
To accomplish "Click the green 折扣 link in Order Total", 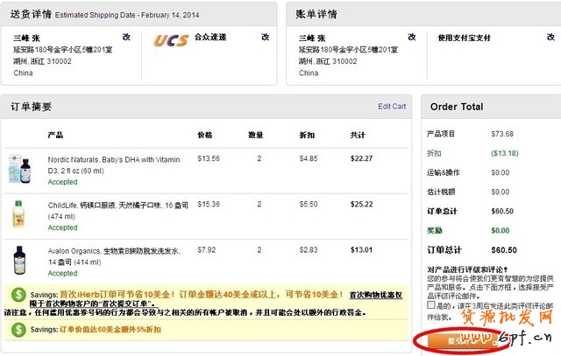I will pyautogui.click(x=434, y=153).
